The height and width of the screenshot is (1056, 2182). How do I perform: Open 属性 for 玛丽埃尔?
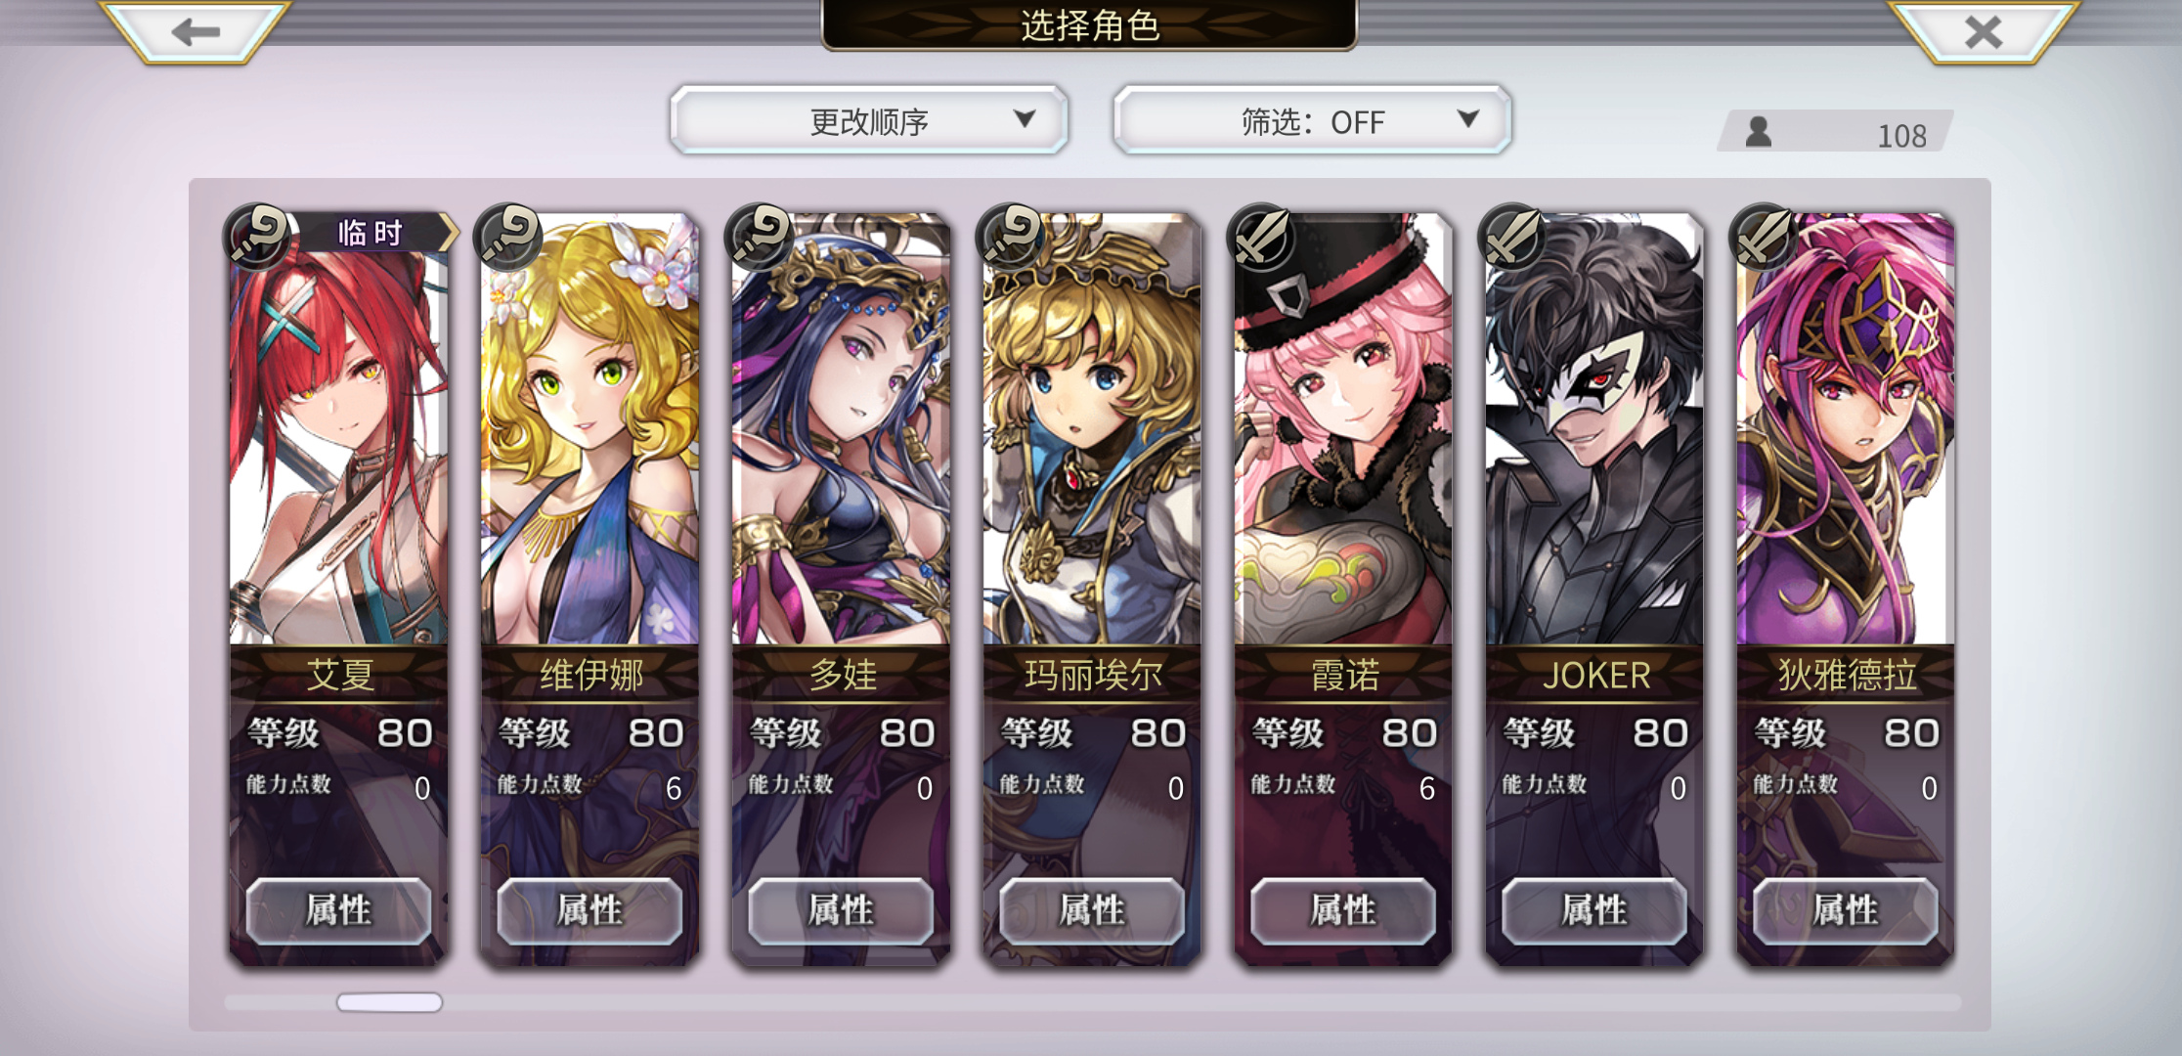coord(1092,910)
